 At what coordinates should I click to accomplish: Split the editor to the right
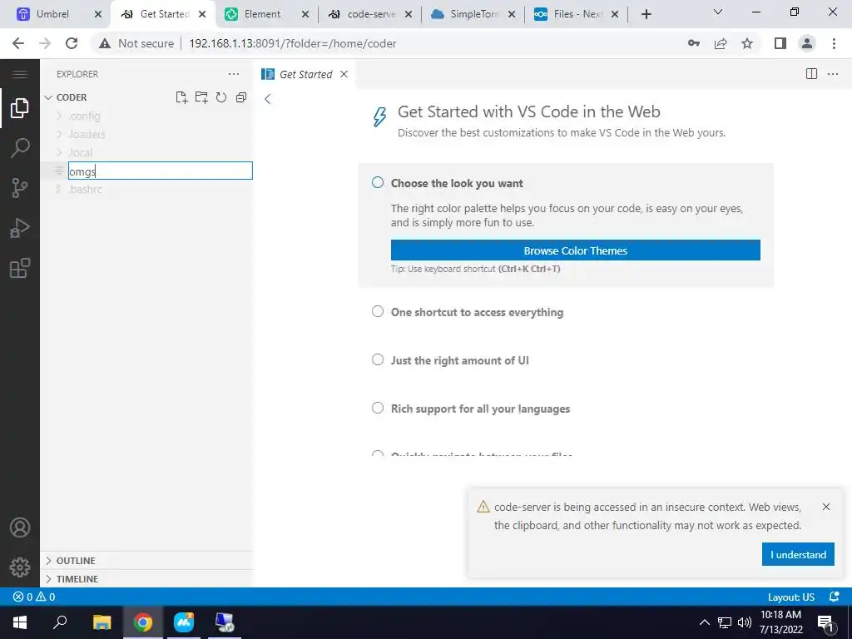[x=811, y=74]
